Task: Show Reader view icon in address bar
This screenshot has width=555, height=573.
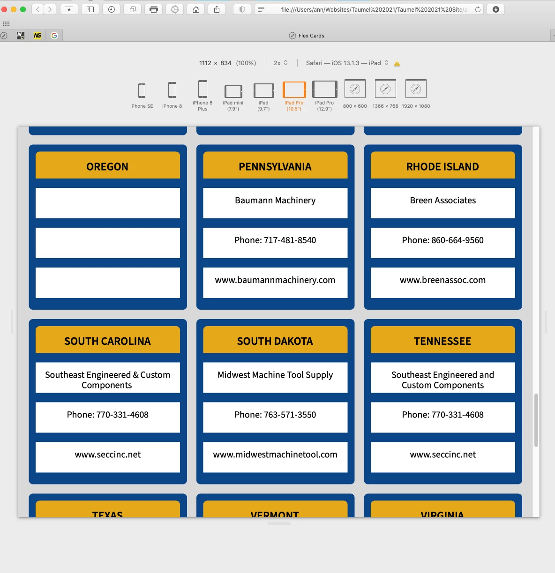Action: 262,9
